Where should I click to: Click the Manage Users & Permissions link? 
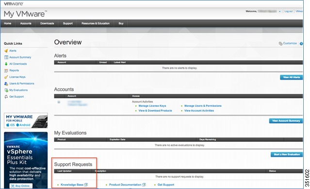[203, 106]
